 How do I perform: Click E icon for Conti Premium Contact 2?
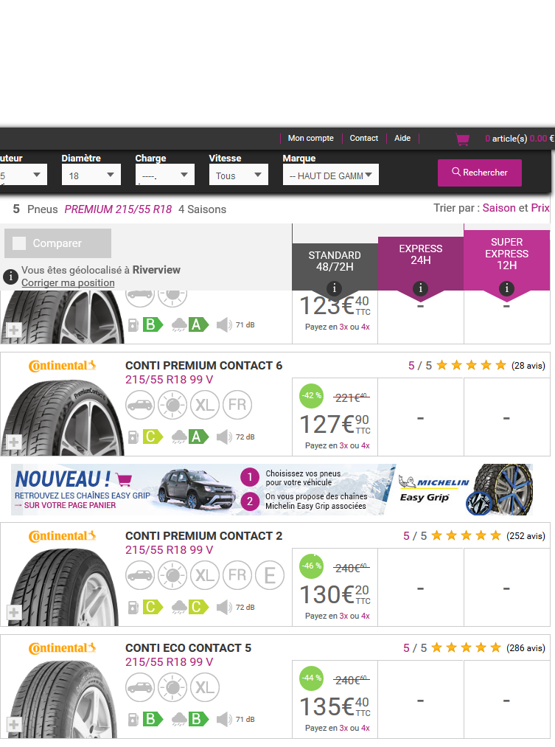tap(270, 575)
